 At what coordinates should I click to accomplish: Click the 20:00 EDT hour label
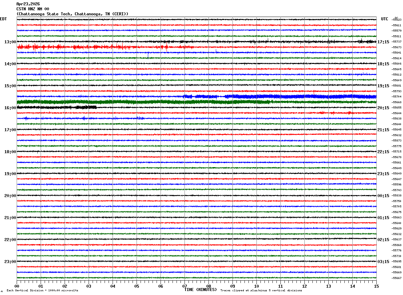[10, 196]
